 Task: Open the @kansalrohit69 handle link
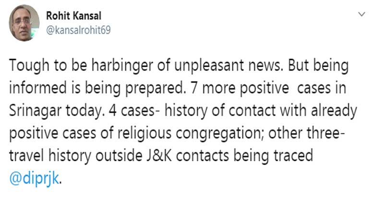click(x=78, y=30)
